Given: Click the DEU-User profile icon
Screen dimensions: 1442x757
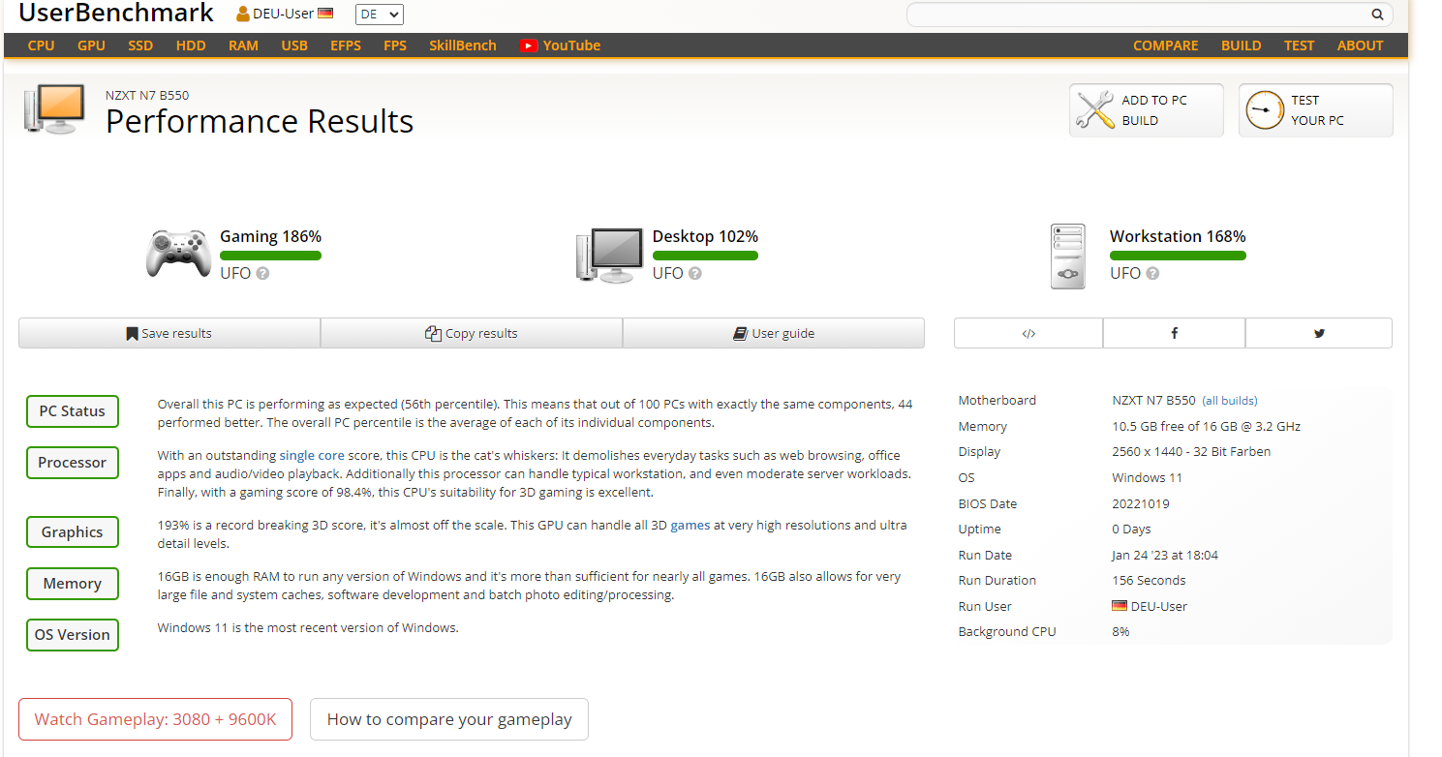Looking at the screenshot, I should click(243, 14).
